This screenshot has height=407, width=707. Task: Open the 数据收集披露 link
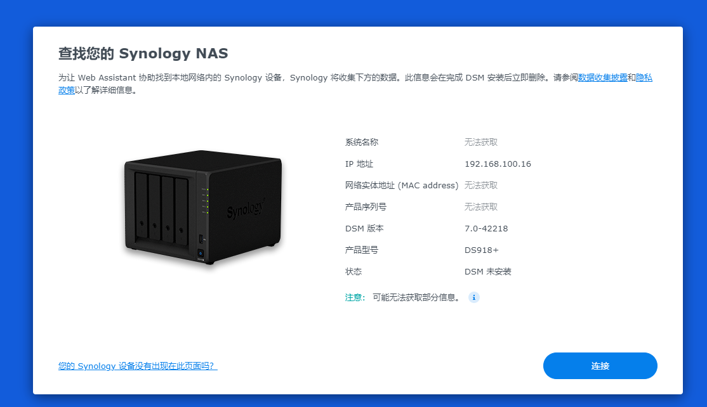(x=602, y=77)
